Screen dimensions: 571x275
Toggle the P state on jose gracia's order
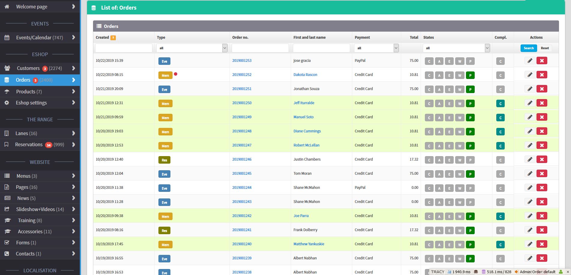(470, 61)
